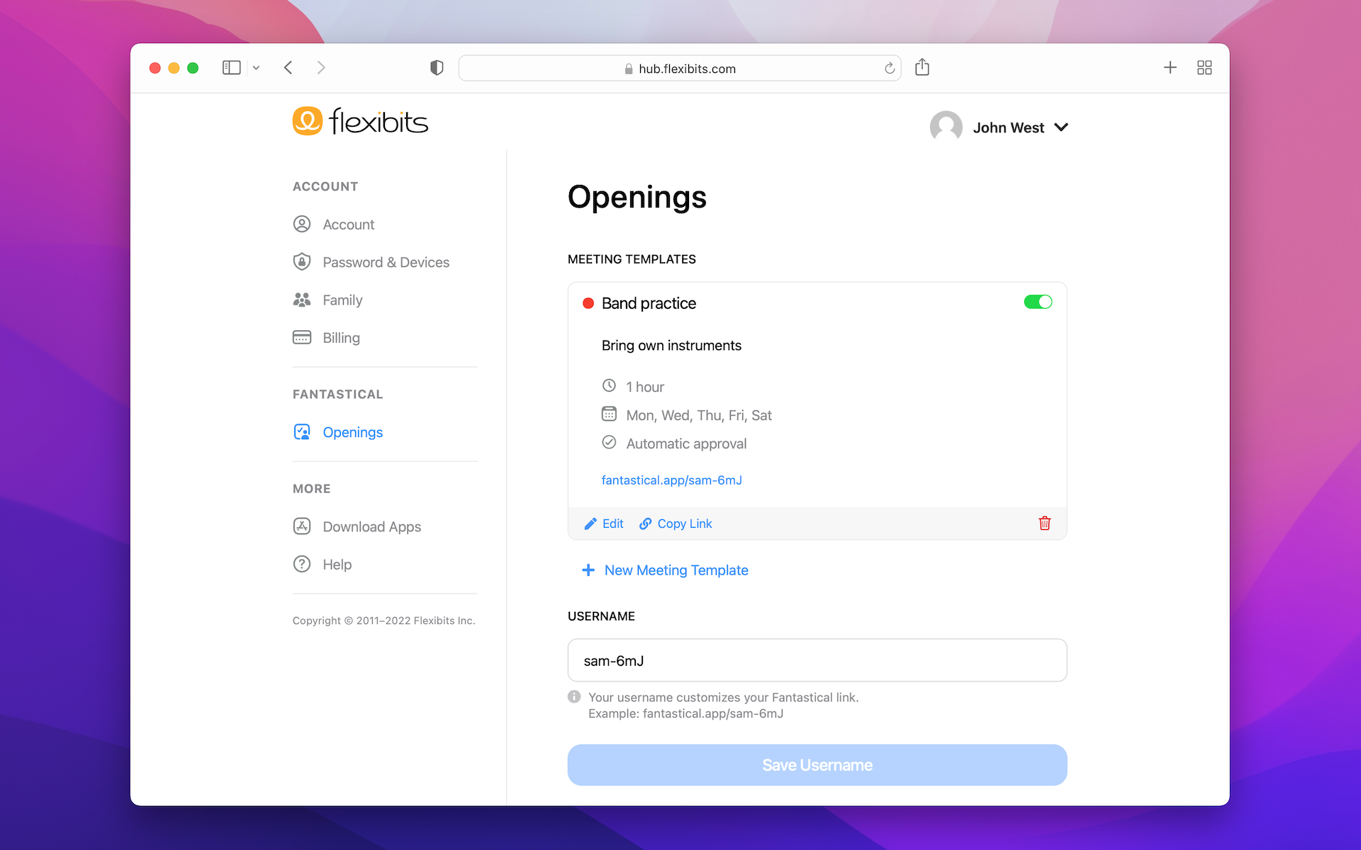Open the Share icon in the toolbar
This screenshot has width=1361, height=850.
(x=922, y=67)
